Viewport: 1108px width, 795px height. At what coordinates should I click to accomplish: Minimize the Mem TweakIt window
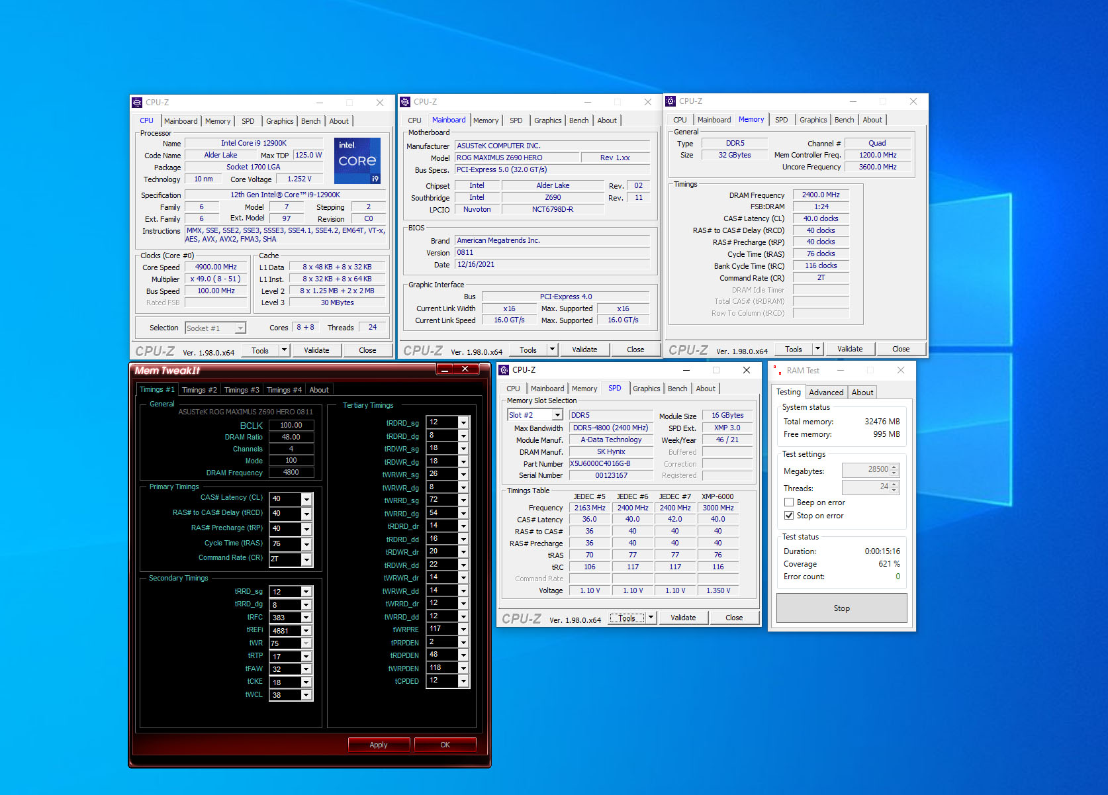coord(445,369)
